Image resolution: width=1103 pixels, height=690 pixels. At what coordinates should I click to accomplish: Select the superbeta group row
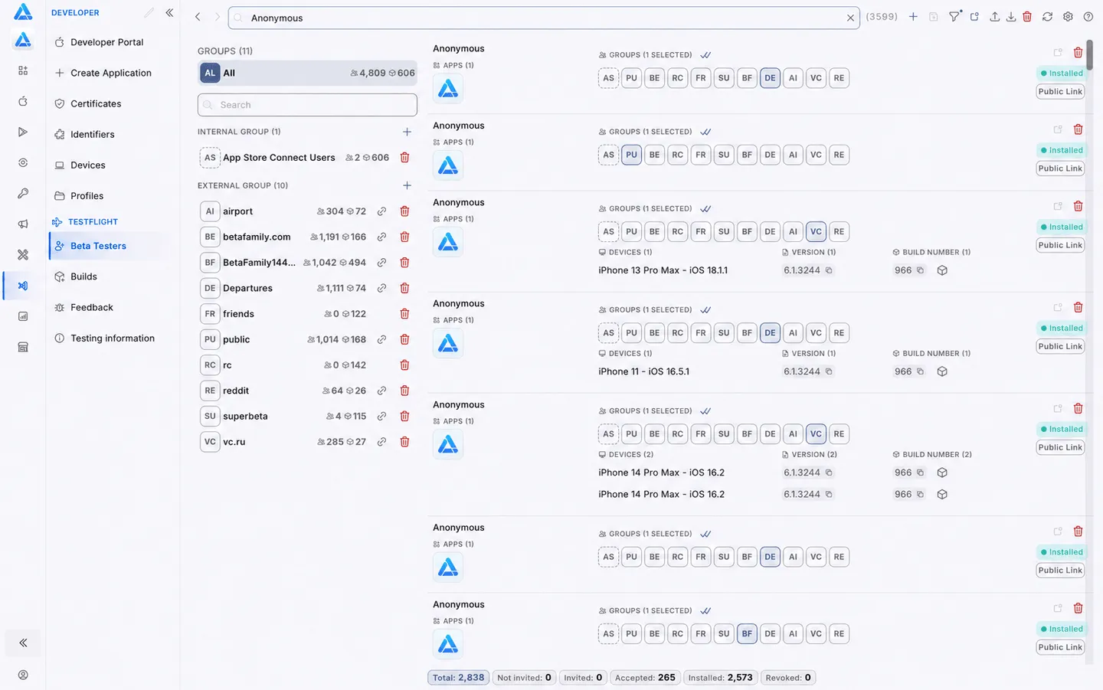307,416
